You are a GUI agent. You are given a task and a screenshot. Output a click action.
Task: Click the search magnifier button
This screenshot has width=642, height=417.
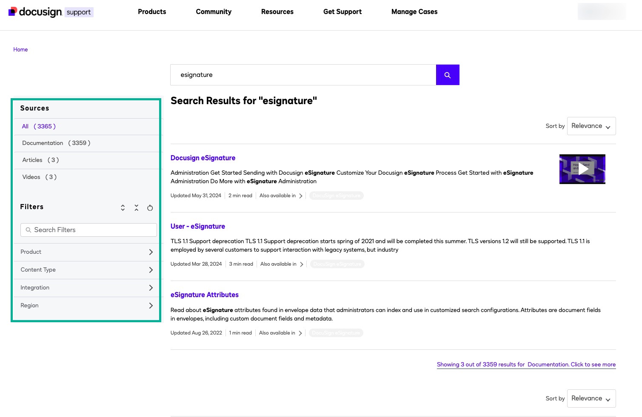click(x=448, y=74)
